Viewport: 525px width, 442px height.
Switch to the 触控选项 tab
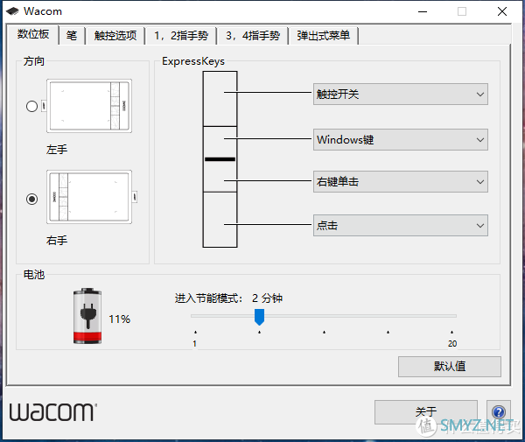click(x=115, y=36)
